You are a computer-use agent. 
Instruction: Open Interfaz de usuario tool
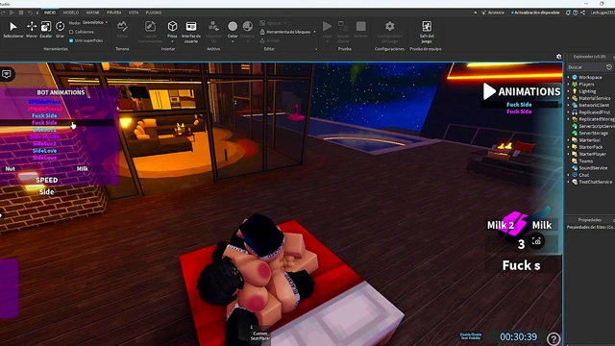pyautogui.click(x=191, y=32)
